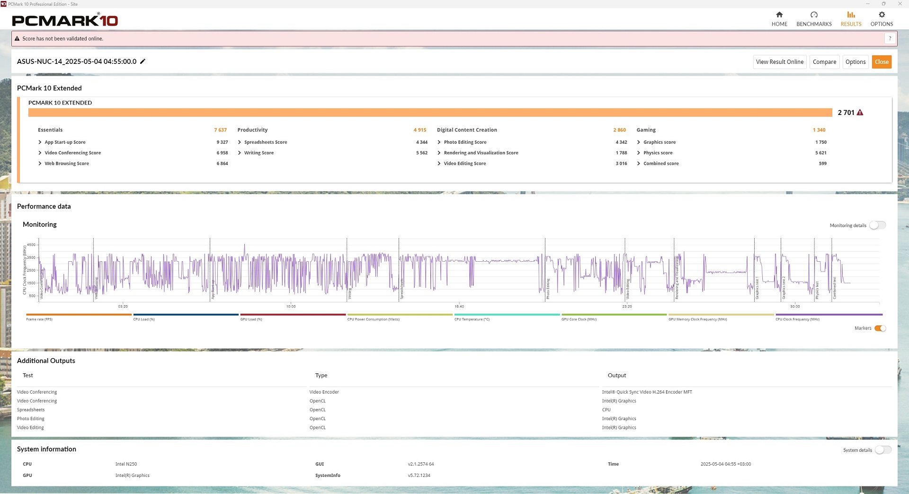This screenshot has height=494, width=909.
Task: Enable the Monitoring details toggle
Action: [x=878, y=225]
